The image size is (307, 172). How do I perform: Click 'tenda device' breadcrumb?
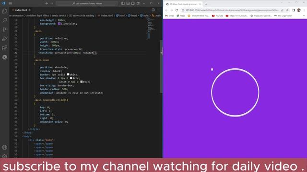(x=59, y=16)
